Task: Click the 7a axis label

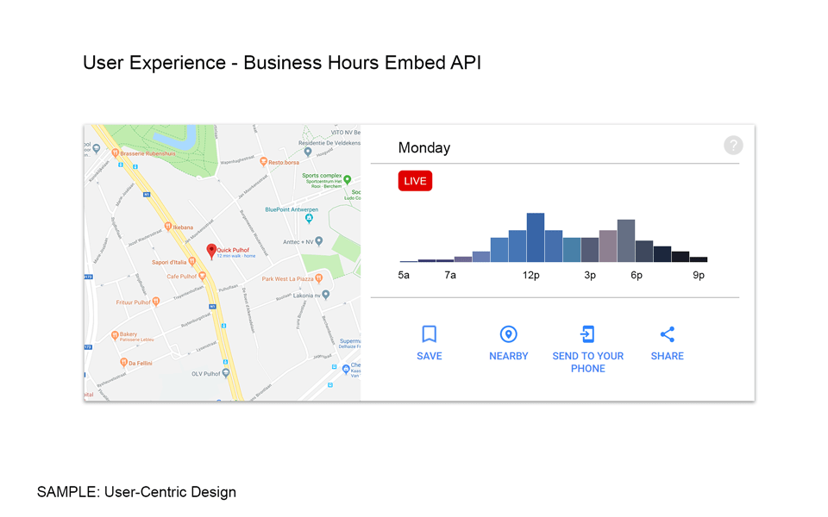Action: 450,275
